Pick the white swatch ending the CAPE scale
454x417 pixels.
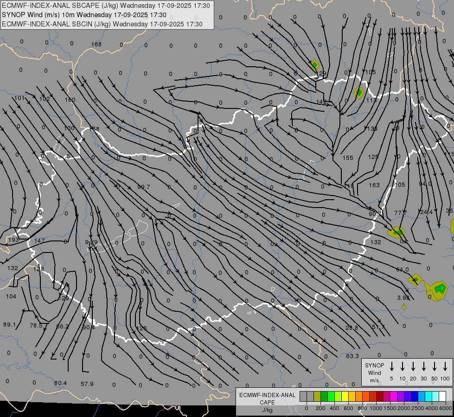pos(442,397)
